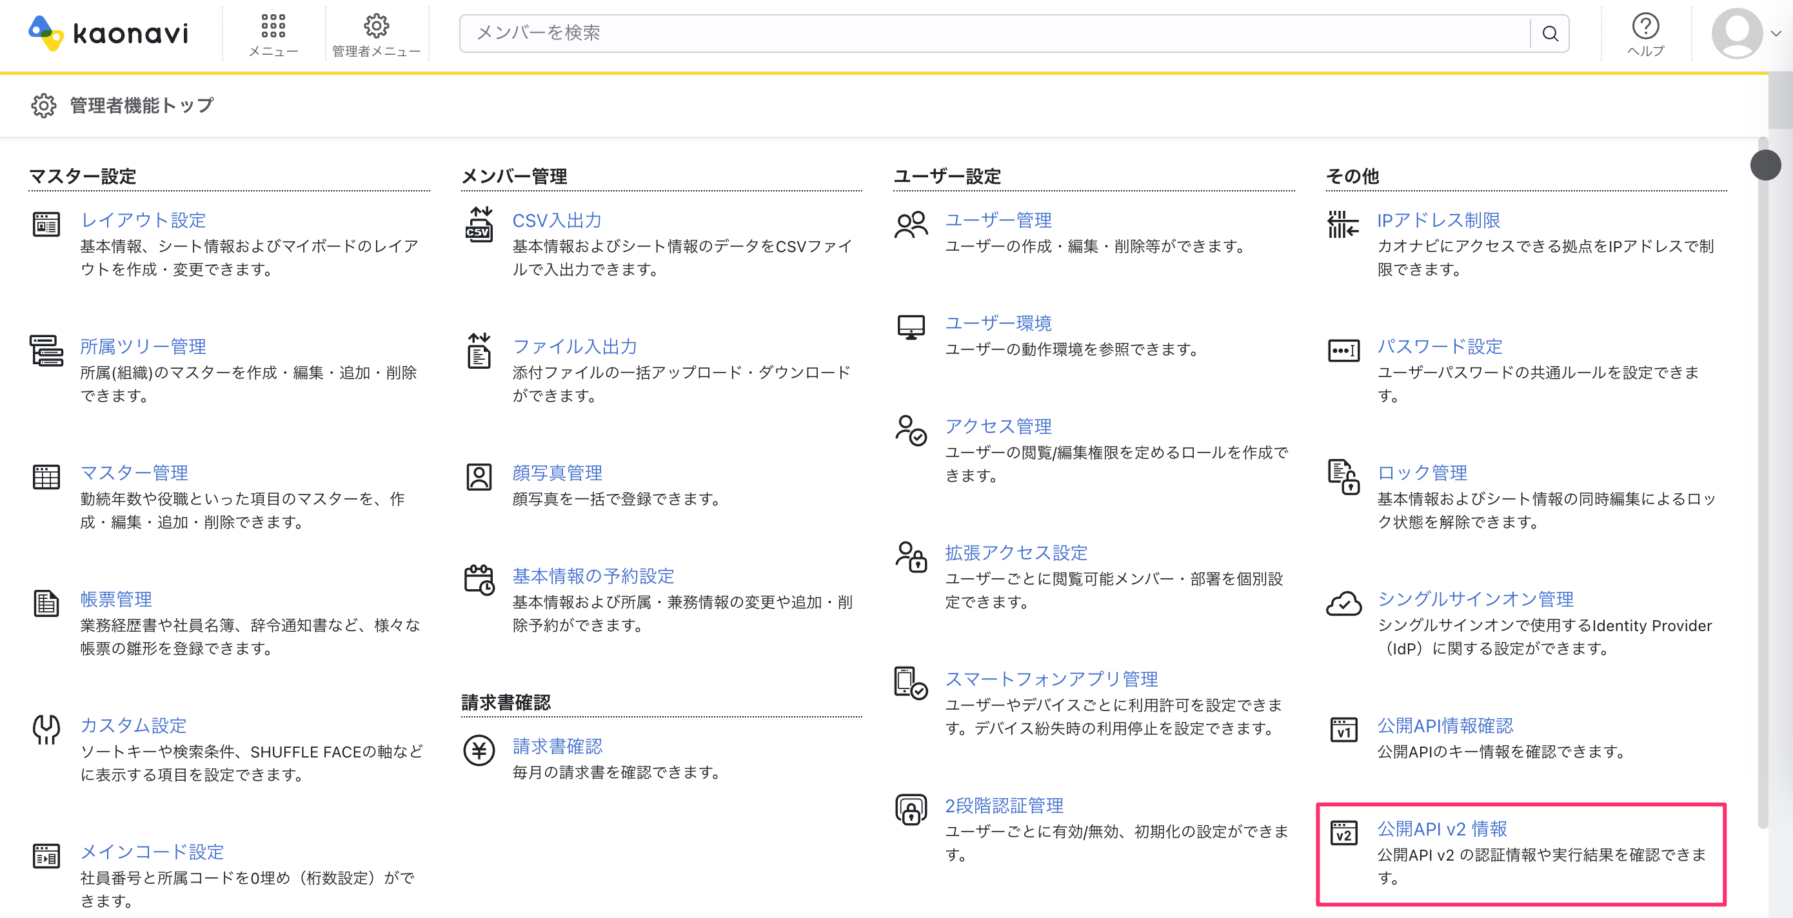Click the レイアウト設定 icon
The width and height of the screenshot is (1793, 918).
(x=46, y=224)
